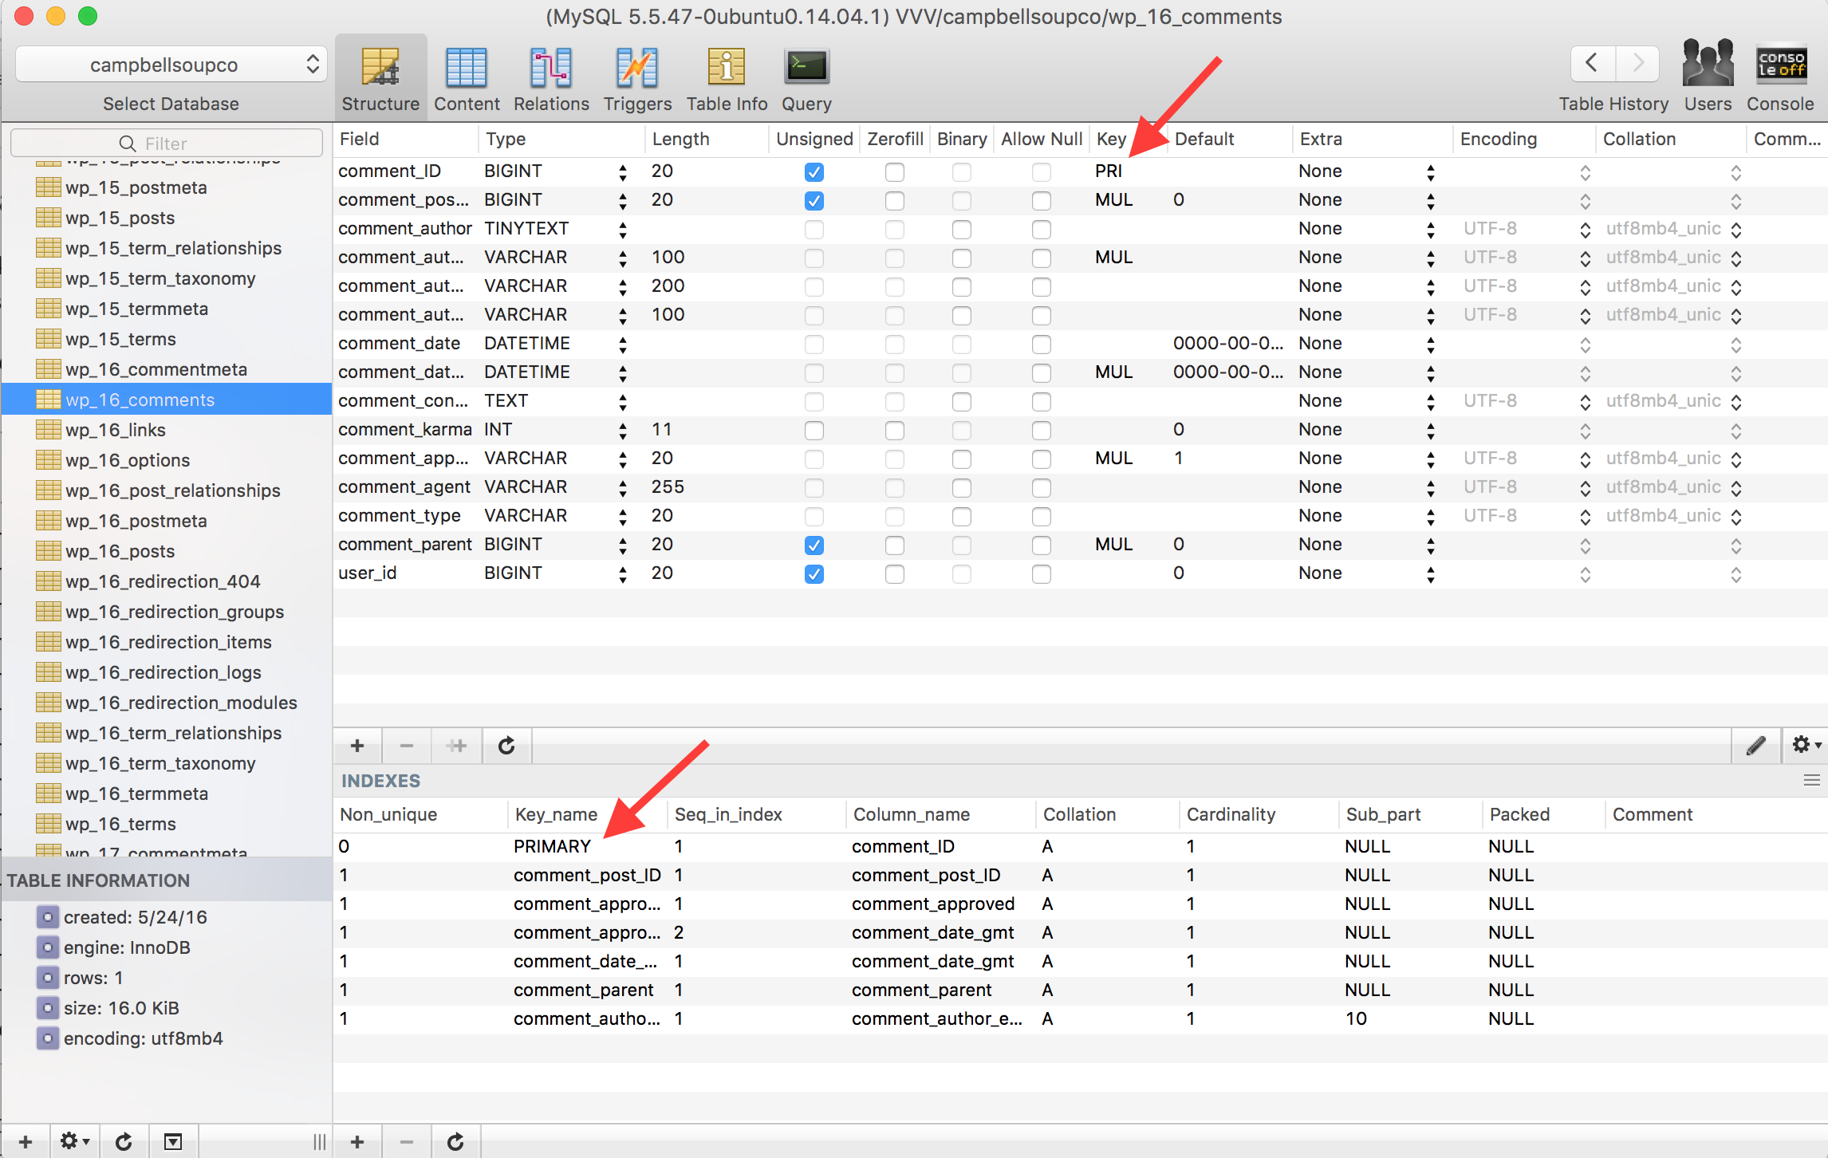Go back in Table History
This screenshot has height=1158, width=1828.
point(1592,63)
